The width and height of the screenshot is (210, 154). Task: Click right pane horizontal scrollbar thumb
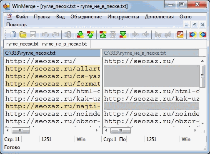(x=120, y=130)
